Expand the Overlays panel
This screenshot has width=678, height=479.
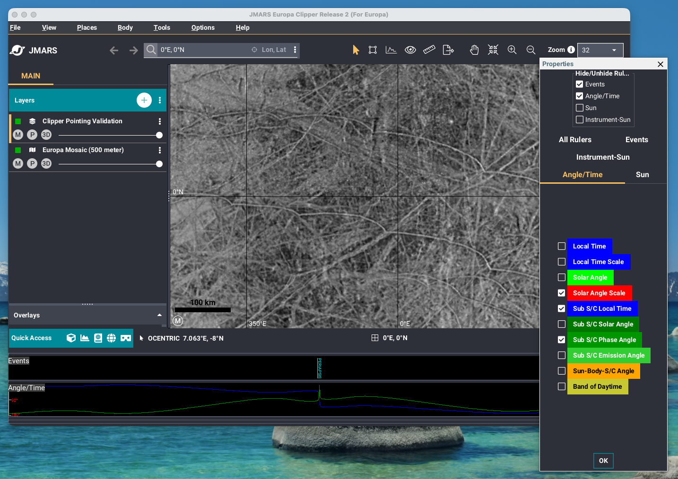[159, 315]
